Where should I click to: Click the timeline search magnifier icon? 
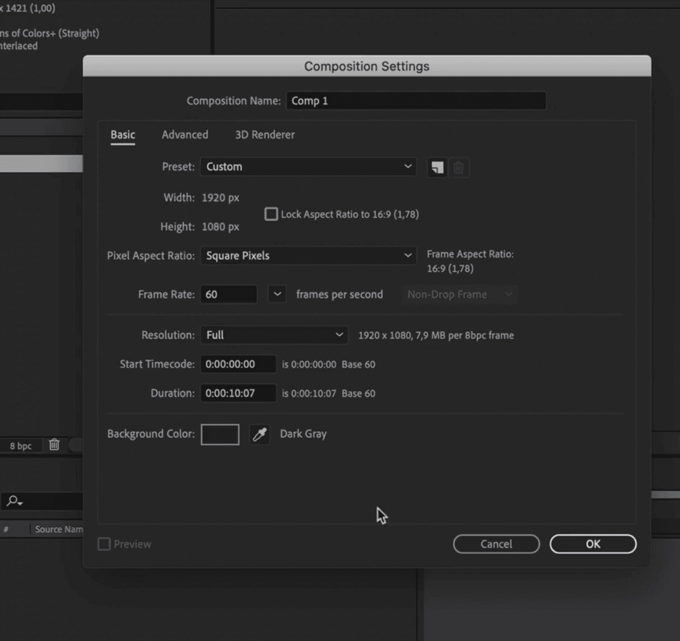(14, 501)
